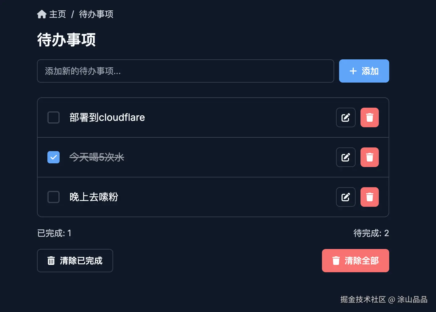The height and width of the screenshot is (312, 436).
Task: Click the 待完成: 2 counter label
Action: (371, 233)
